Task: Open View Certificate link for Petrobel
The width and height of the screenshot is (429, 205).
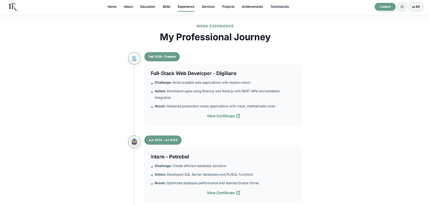Action: click(221, 193)
